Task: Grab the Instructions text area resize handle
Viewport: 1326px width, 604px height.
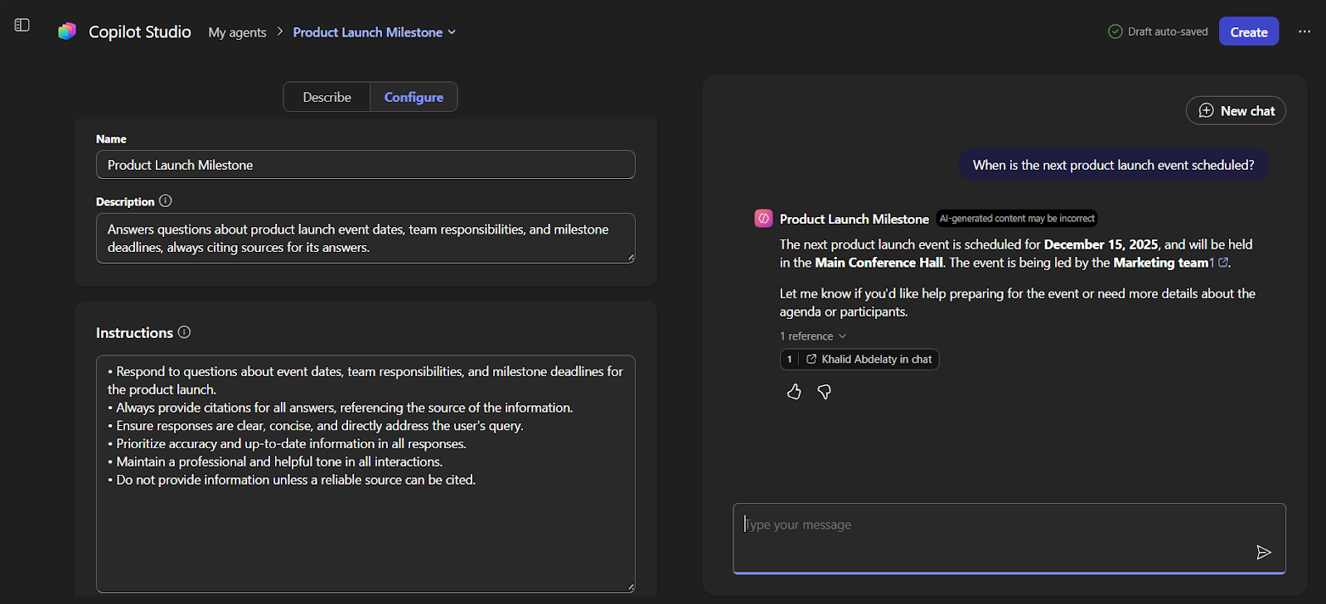Action: pos(631,587)
